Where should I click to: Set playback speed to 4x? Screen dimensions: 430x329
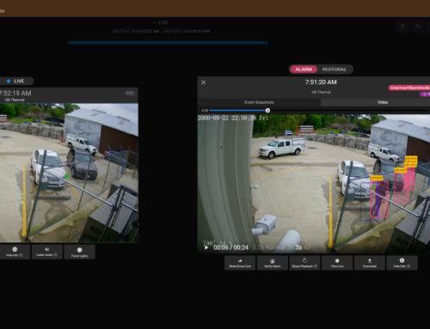[x=307, y=247]
